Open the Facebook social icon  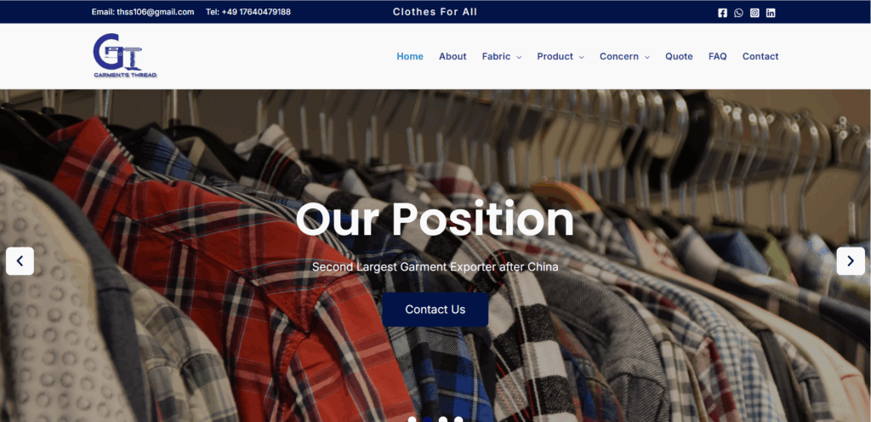tap(722, 13)
